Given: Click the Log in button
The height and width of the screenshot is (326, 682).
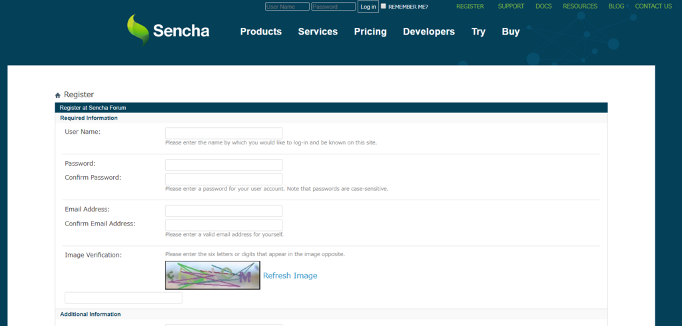Looking at the screenshot, I should click(368, 7).
